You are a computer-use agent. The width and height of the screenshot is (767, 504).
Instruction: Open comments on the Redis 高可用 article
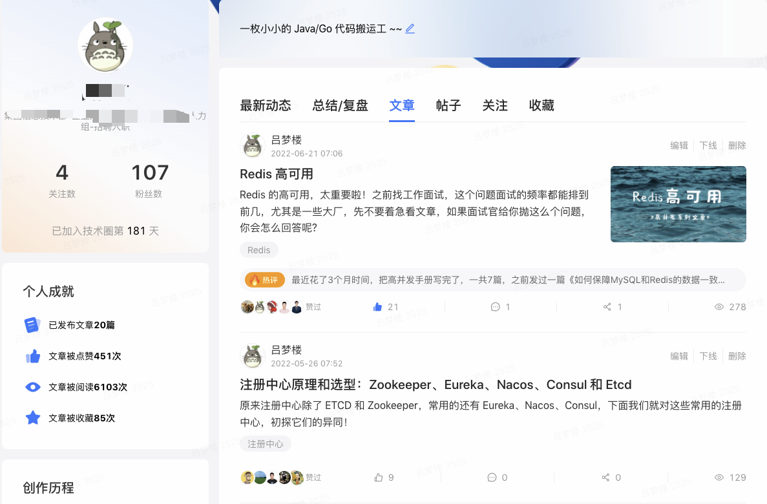pos(495,307)
